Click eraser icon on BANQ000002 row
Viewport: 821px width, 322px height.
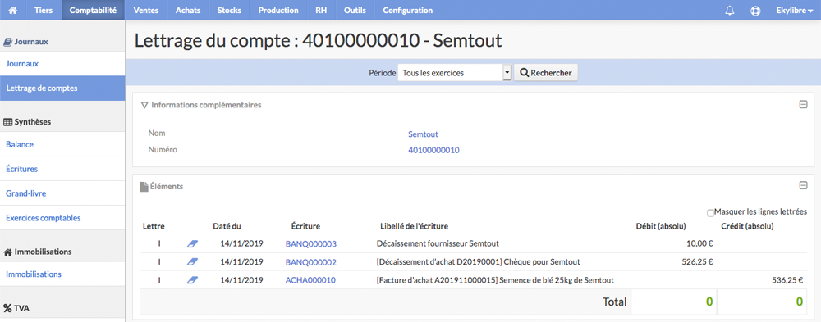pyautogui.click(x=192, y=262)
